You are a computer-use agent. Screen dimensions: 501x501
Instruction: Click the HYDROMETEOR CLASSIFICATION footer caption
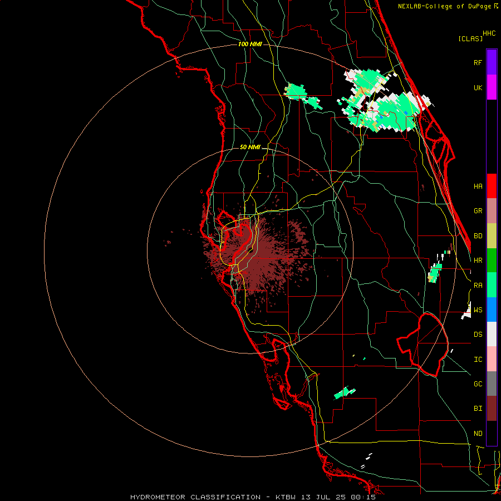click(x=253, y=497)
